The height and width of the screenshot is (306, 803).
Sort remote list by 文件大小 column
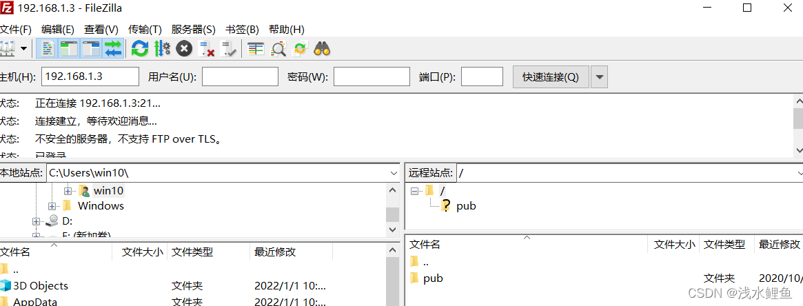pos(674,244)
